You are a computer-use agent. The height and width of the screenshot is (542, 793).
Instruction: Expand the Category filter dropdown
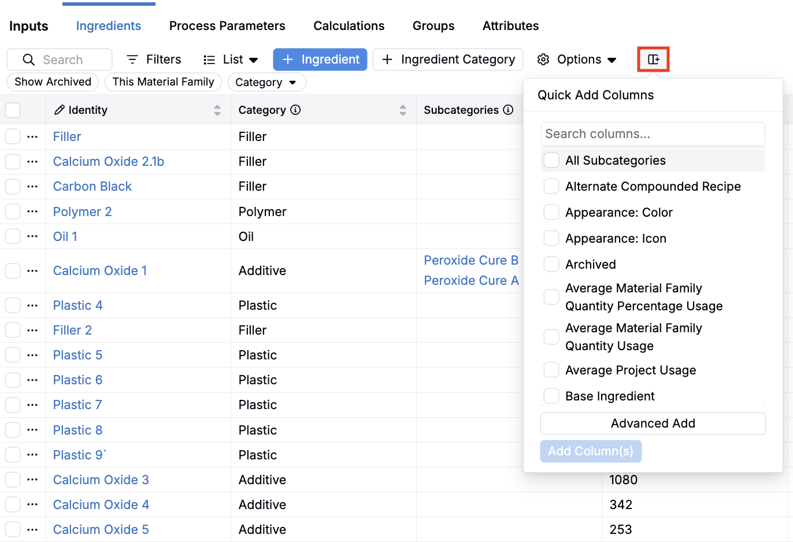click(266, 82)
